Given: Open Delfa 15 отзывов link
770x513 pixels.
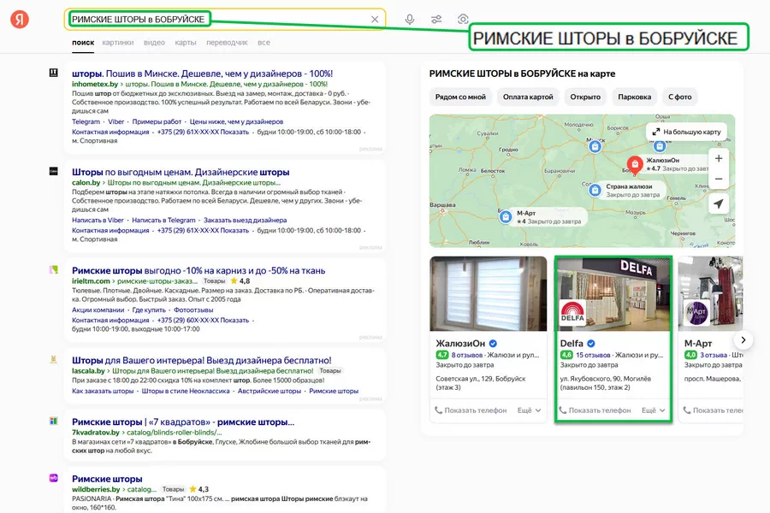Looking at the screenshot, I should [x=593, y=355].
